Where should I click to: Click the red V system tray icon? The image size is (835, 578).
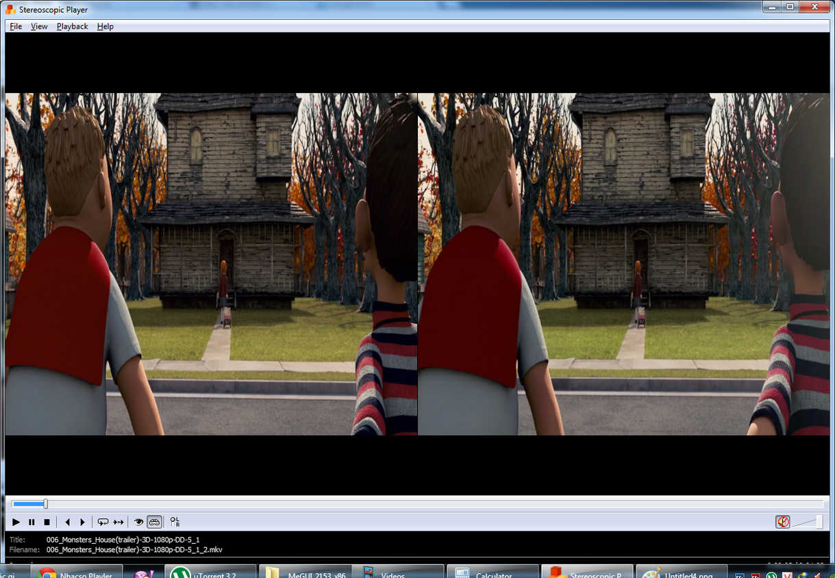pyautogui.click(x=788, y=575)
